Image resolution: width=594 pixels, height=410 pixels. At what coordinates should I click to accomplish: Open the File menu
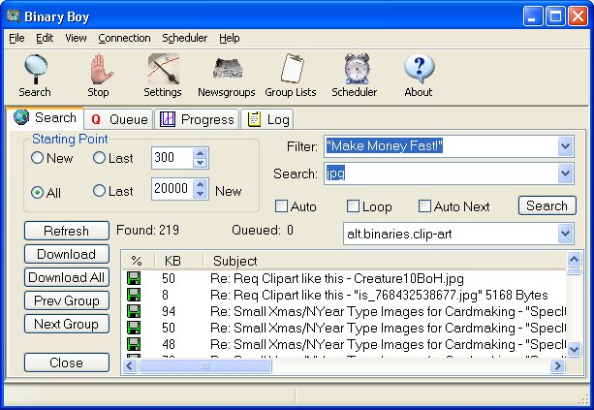click(x=16, y=38)
